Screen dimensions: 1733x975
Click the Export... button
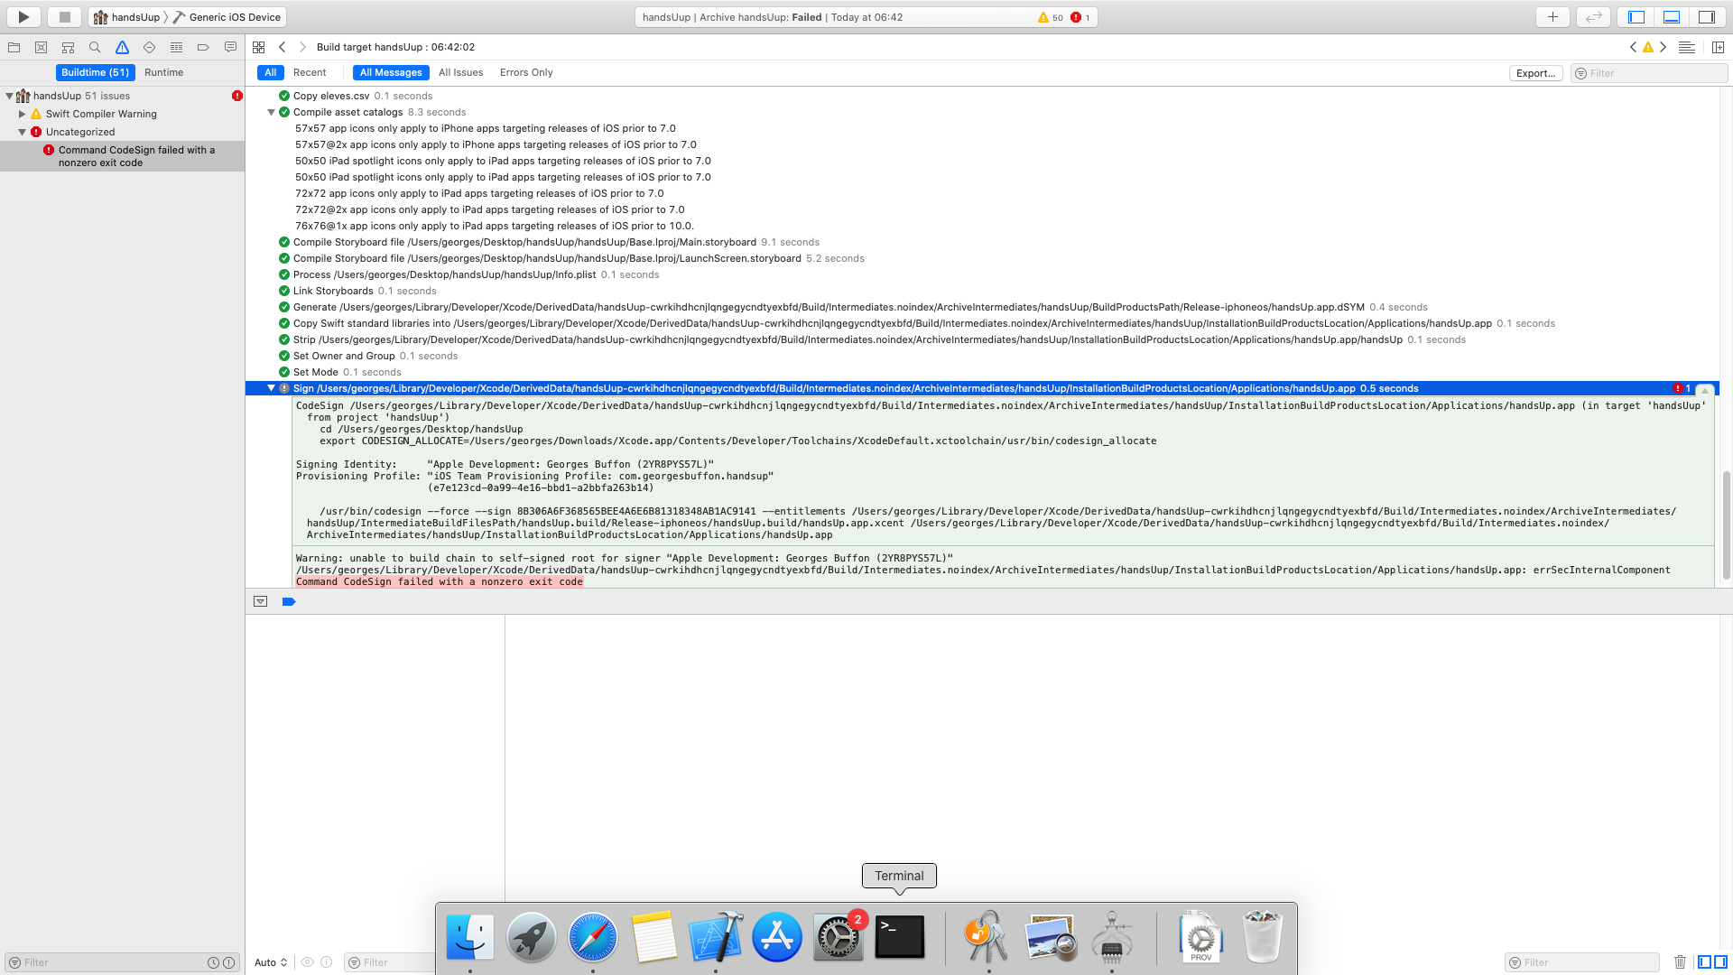tap(1535, 73)
